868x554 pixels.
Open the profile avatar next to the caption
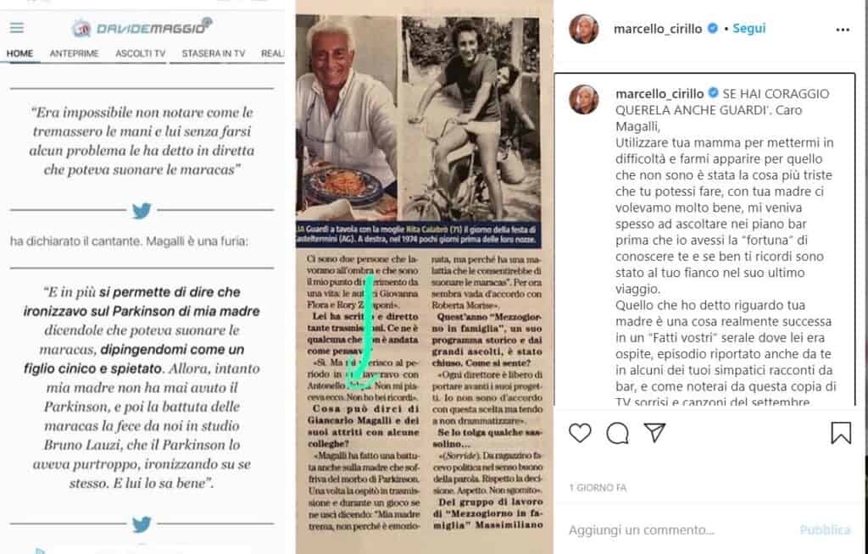583,100
